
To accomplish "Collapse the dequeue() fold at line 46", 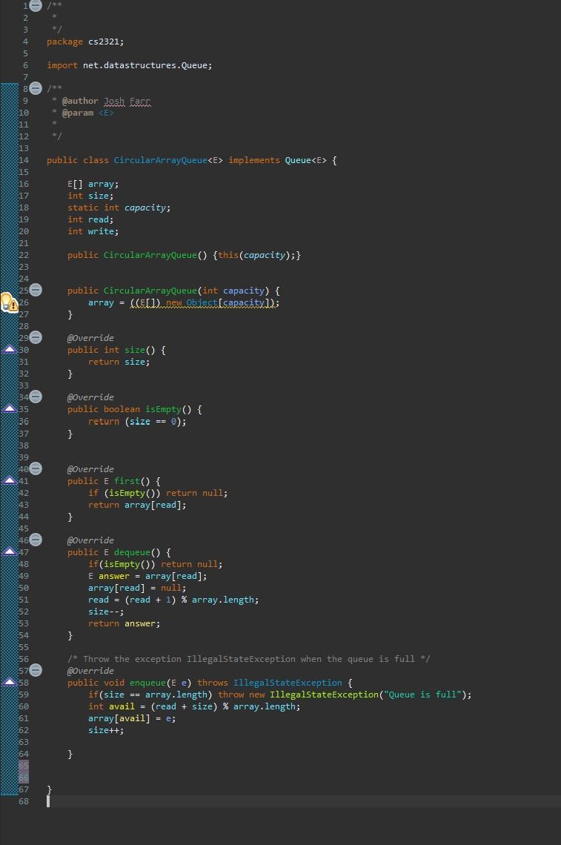I will [36, 540].
